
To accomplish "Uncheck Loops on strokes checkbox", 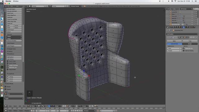I will 7,65.
